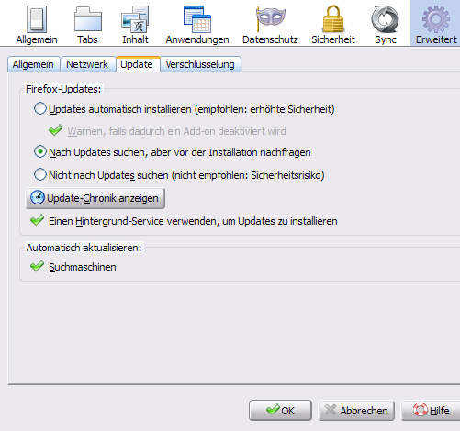The image size is (460, 431).
Task: Toggle Suchmaschinen auto-update checkbox
Action: point(38,266)
